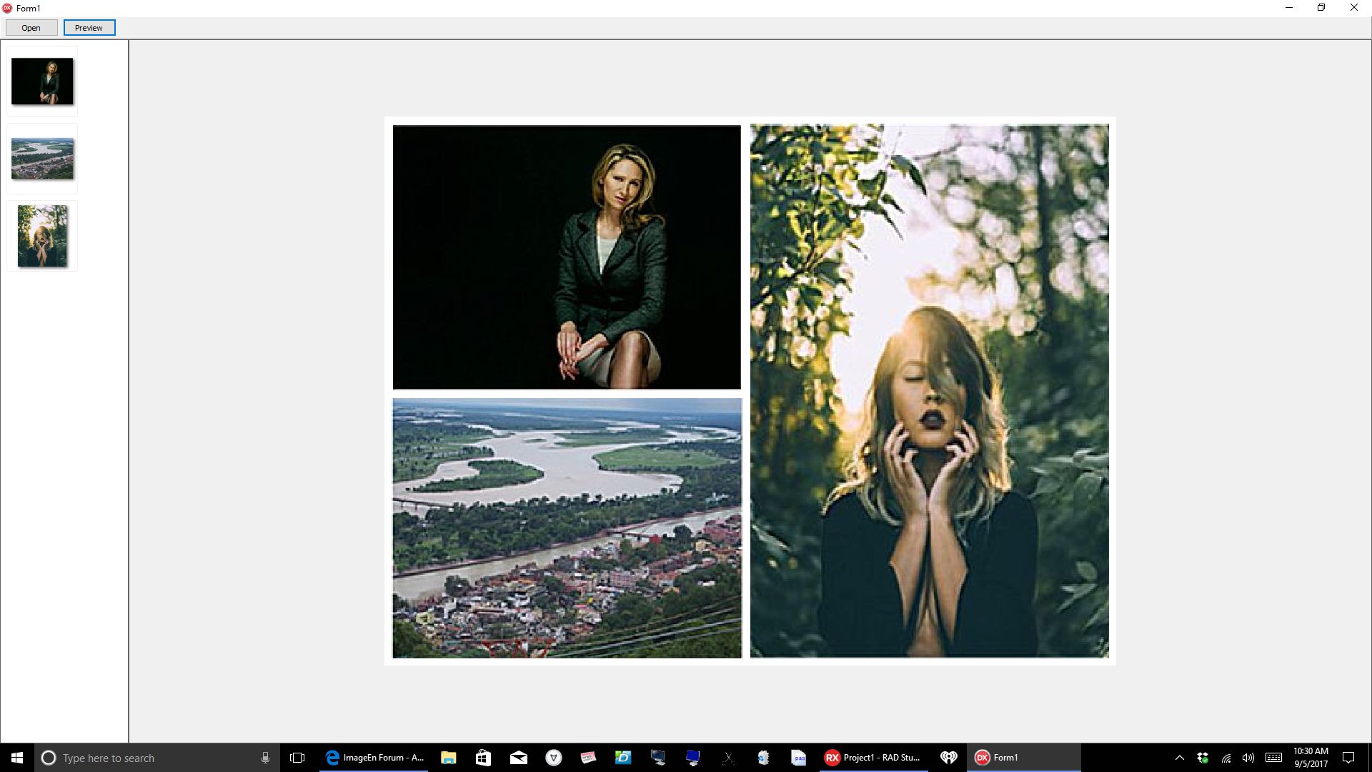The width and height of the screenshot is (1372, 772).
Task: Open the pink ticket-stamp taskbar icon
Action: (x=588, y=758)
